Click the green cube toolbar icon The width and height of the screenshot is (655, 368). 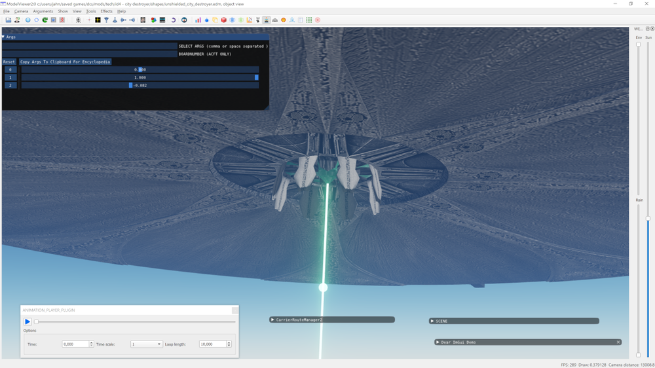(x=240, y=20)
